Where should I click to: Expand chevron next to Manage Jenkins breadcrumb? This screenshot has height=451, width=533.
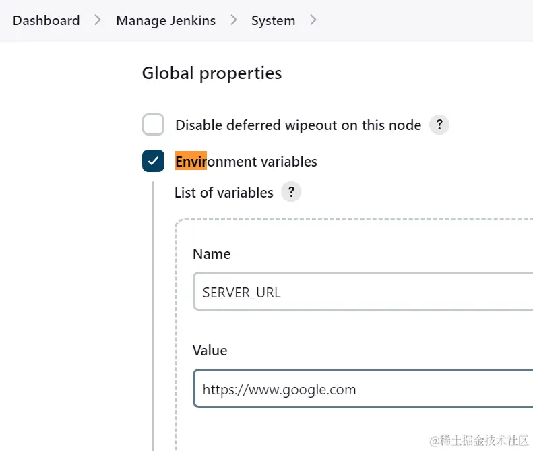(234, 20)
